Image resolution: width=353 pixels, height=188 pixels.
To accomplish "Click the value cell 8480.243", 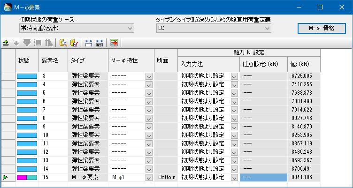I will 304,152.
